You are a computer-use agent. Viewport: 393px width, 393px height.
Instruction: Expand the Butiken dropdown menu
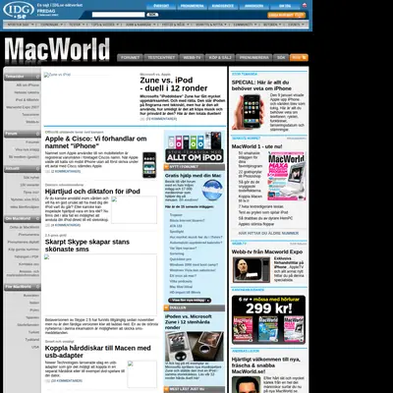click(x=272, y=25)
